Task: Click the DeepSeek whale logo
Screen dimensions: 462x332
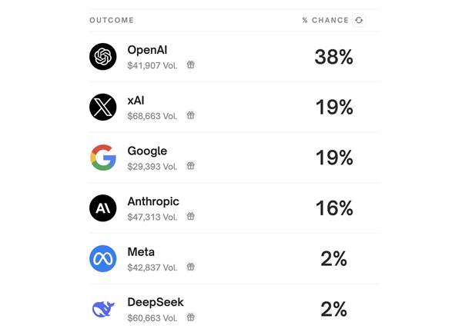Action: tap(103, 309)
